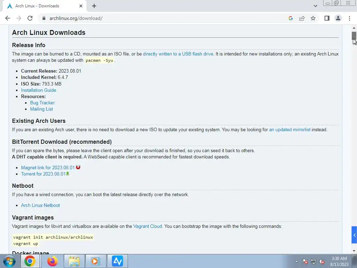The width and height of the screenshot is (357, 268).
Task: Open Chrome's three-dot menu
Action: click(349, 18)
